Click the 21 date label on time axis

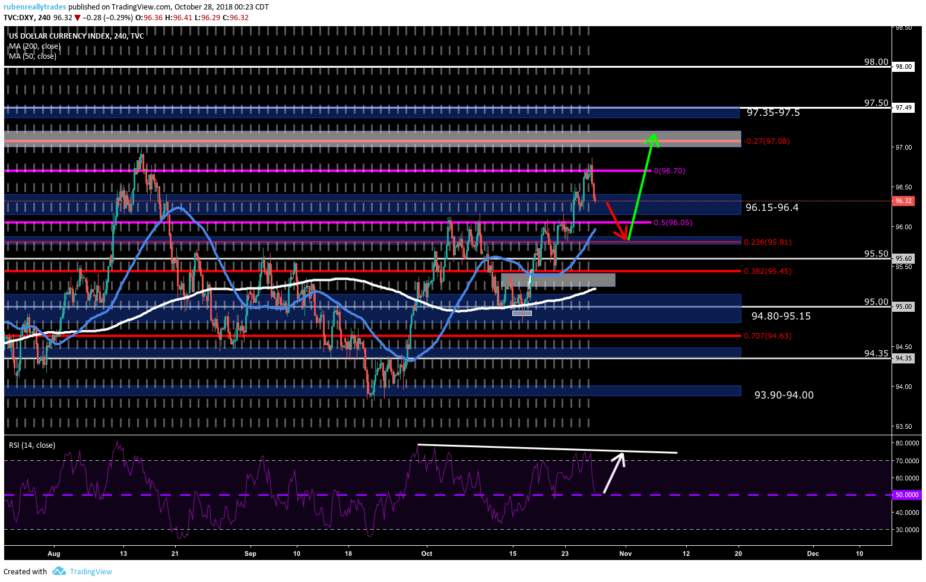(x=175, y=553)
